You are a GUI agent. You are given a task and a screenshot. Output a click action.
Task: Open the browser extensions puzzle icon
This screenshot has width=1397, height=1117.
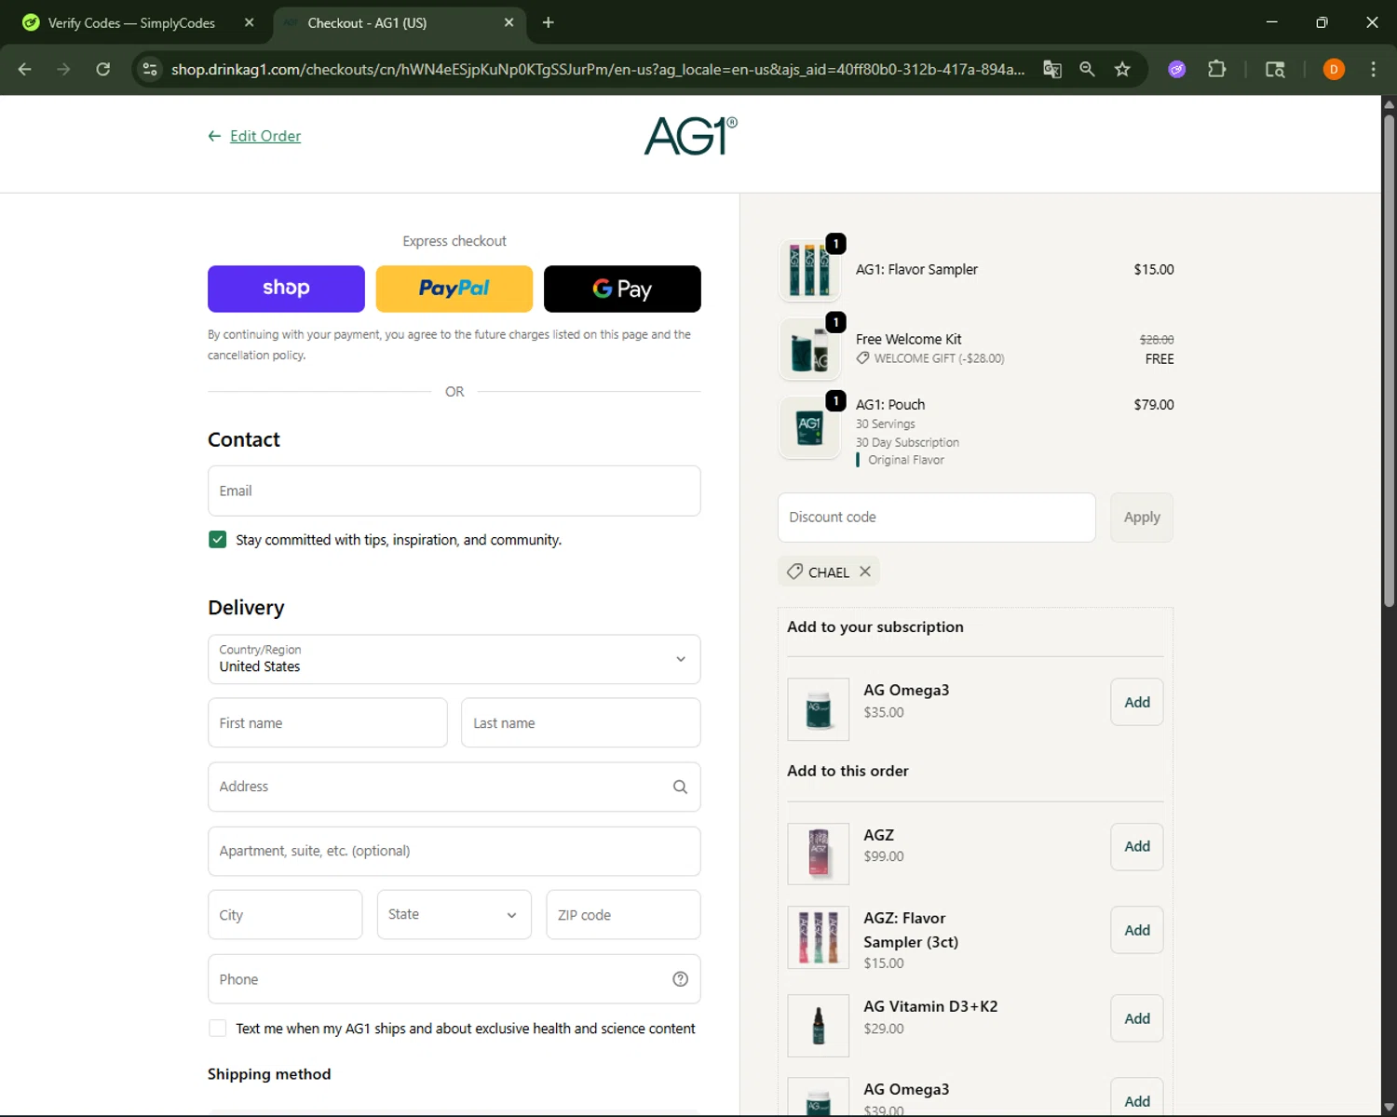coord(1216,69)
